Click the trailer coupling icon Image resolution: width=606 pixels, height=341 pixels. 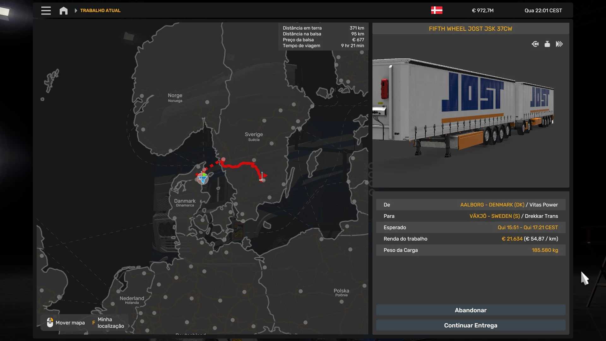[535, 44]
